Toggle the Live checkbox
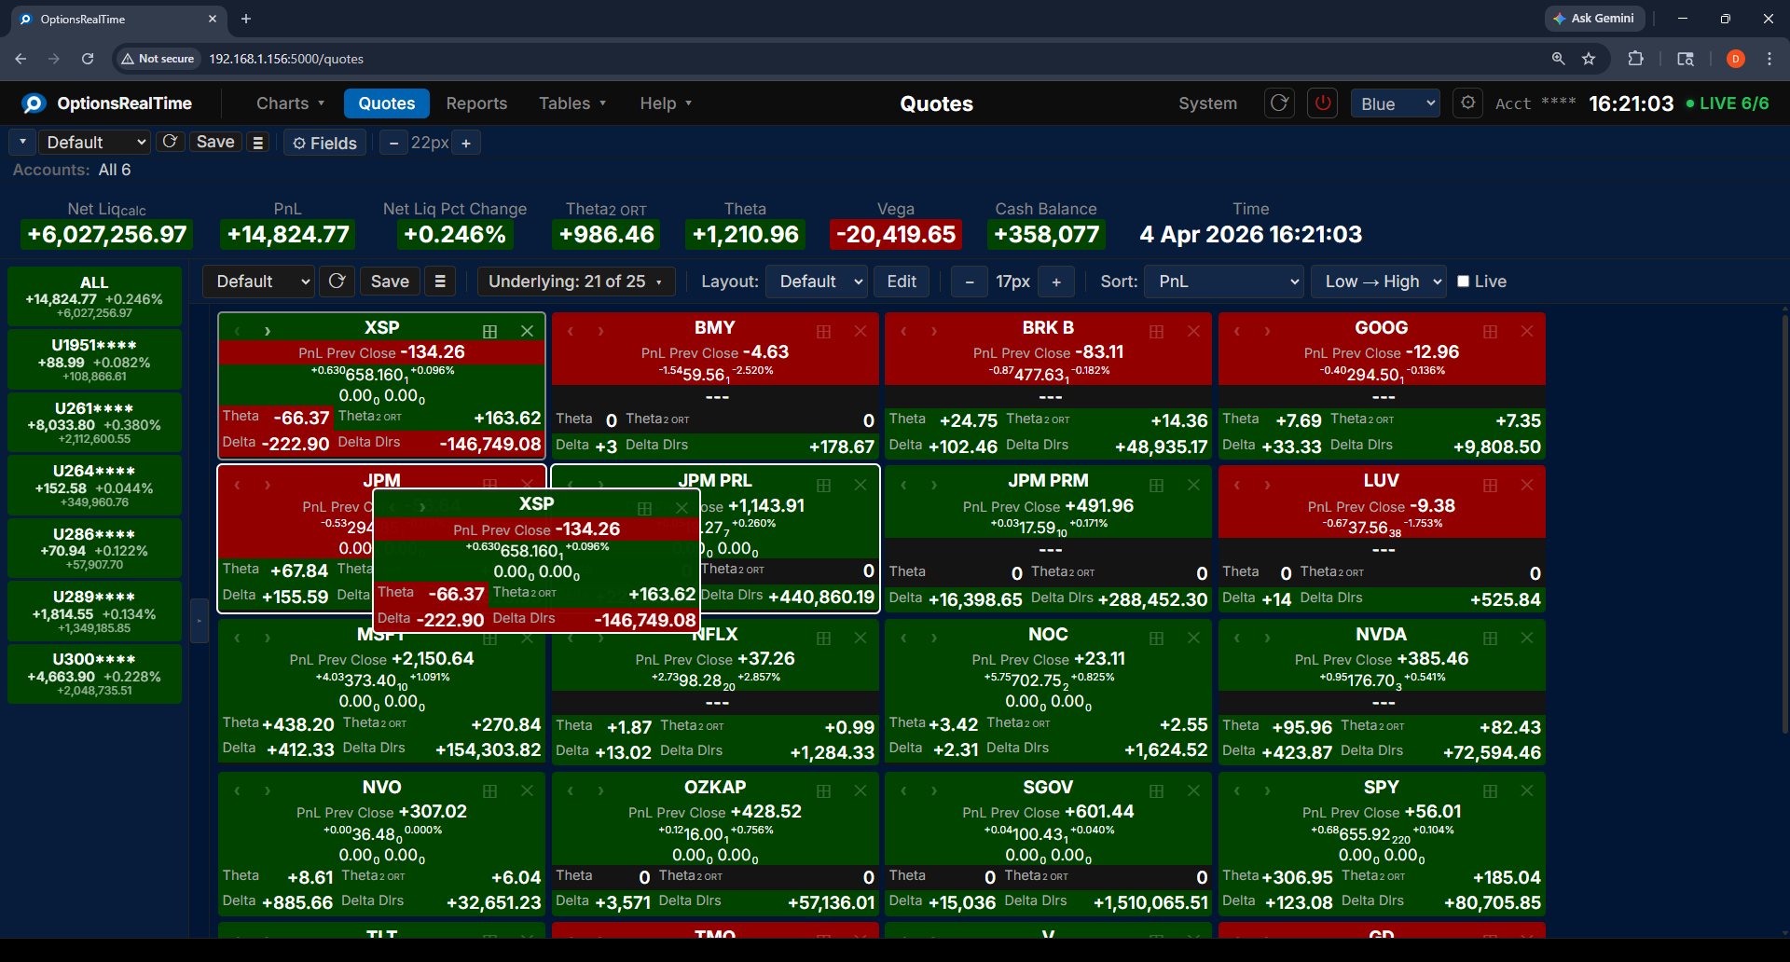1790x962 pixels. click(x=1463, y=282)
